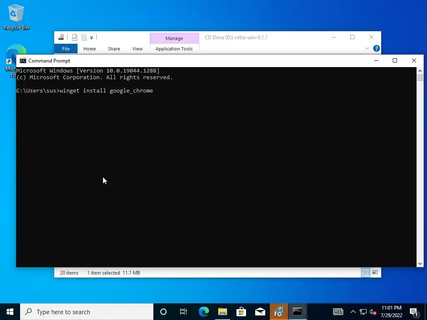Screen dimensions: 427x320
Task: Close the CD Drive Explorer window
Action: click(372, 37)
